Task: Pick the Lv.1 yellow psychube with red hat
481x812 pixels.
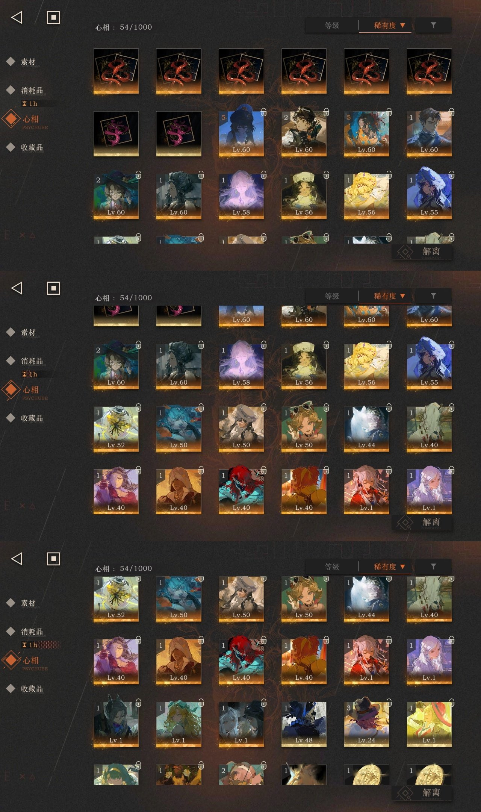Action: point(429,724)
